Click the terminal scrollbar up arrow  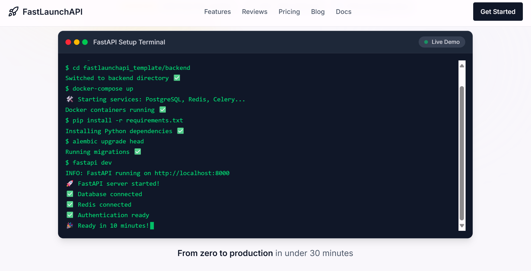tap(462, 66)
